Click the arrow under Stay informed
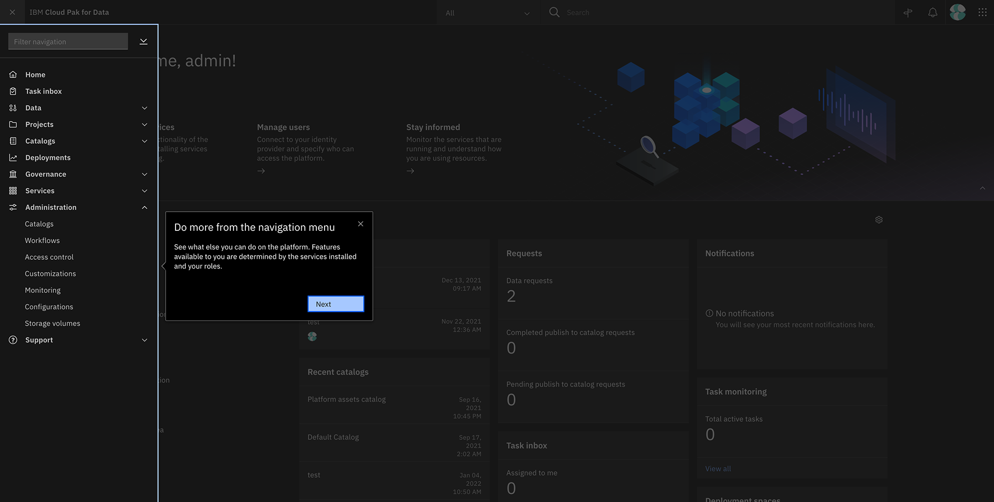This screenshot has height=502, width=994. pos(410,171)
